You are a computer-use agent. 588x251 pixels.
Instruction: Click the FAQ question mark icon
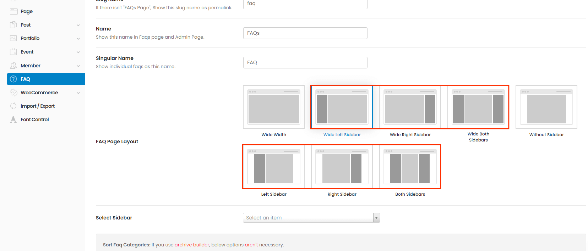tap(13, 79)
